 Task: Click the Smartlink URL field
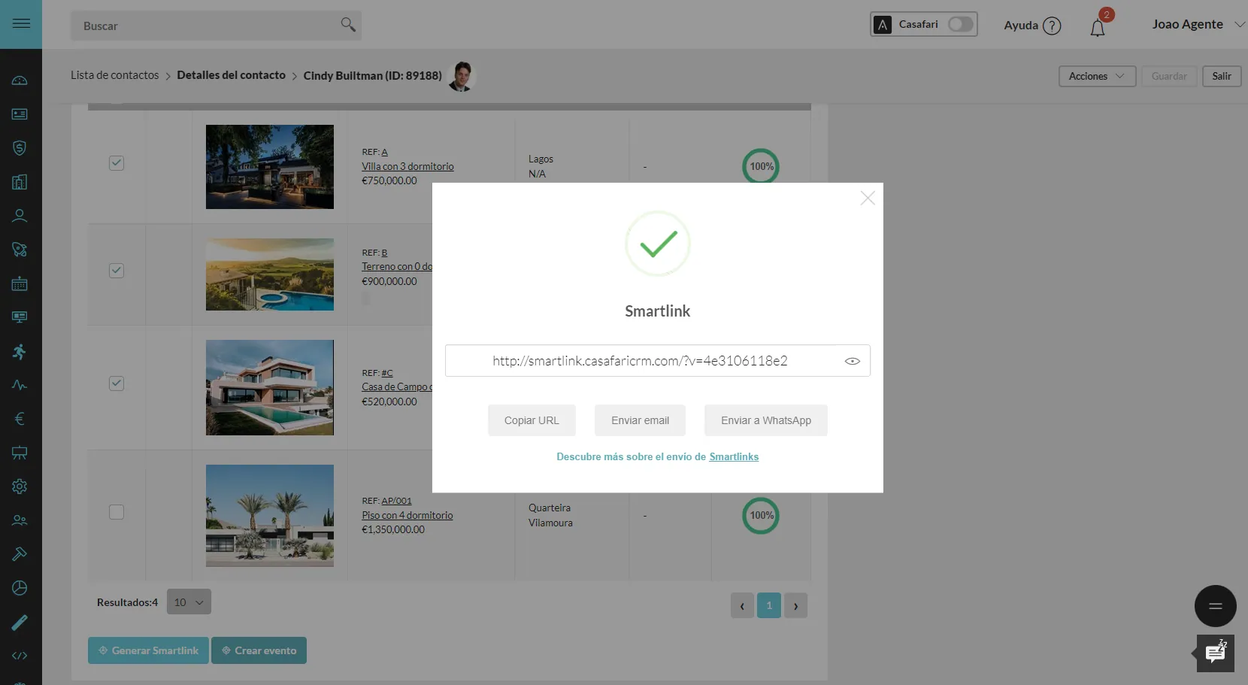[658, 361]
